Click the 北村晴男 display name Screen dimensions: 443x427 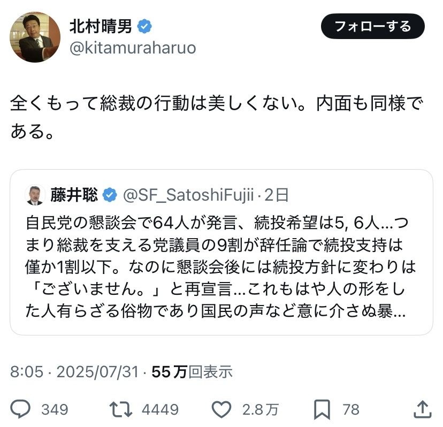click(x=101, y=26)
